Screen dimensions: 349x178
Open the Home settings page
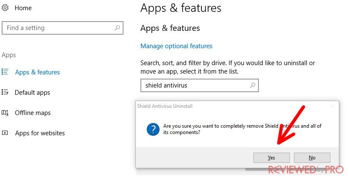click(23, 8)
